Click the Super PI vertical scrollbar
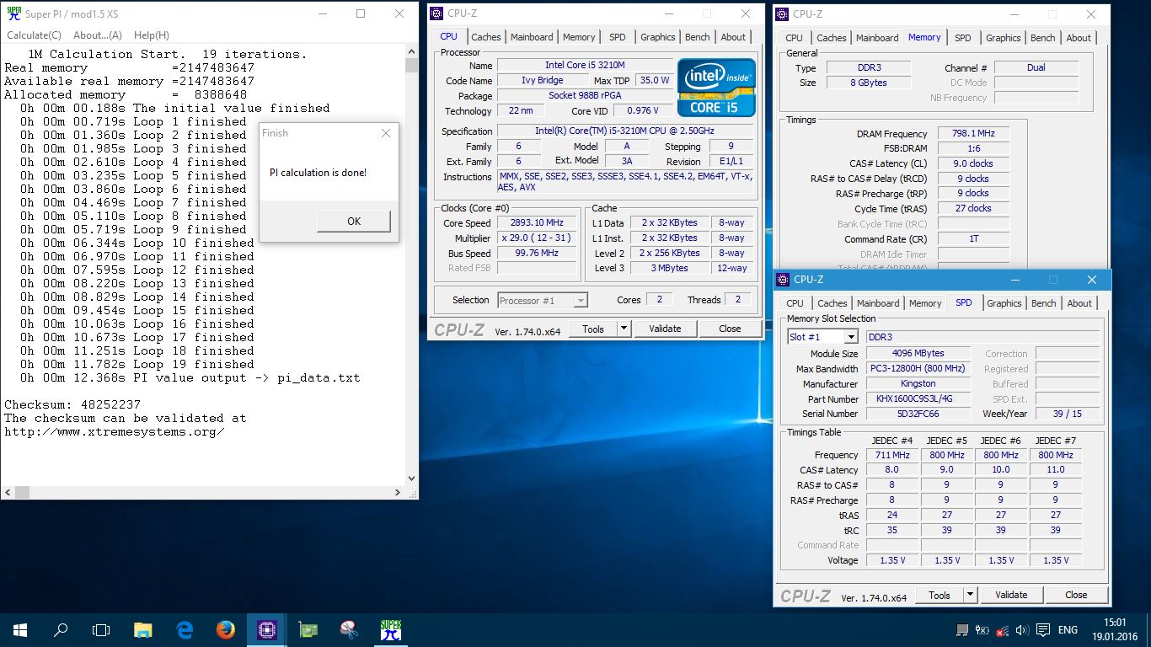1151x647 pixels. tap(411, 265)
